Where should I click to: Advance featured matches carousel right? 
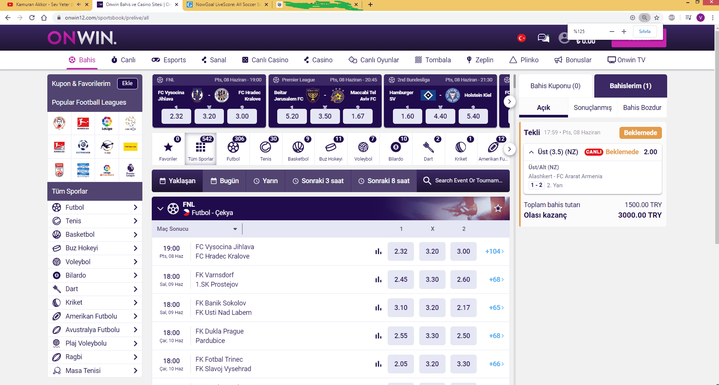[509, 101]
